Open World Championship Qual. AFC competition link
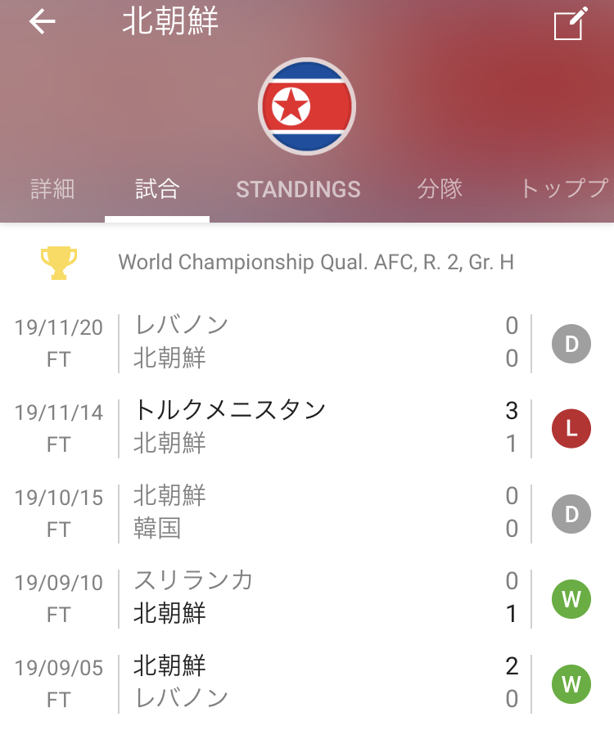This screenshot has width=614, height=735. 316,263
